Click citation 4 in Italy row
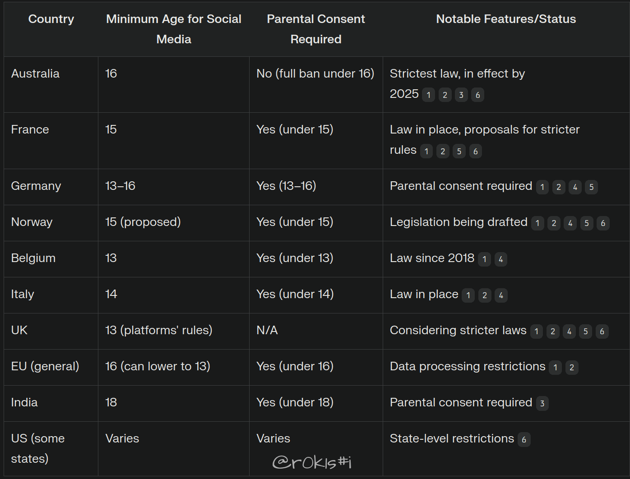The width and height of the screenshot is (630, 479). tap(501, 295)
